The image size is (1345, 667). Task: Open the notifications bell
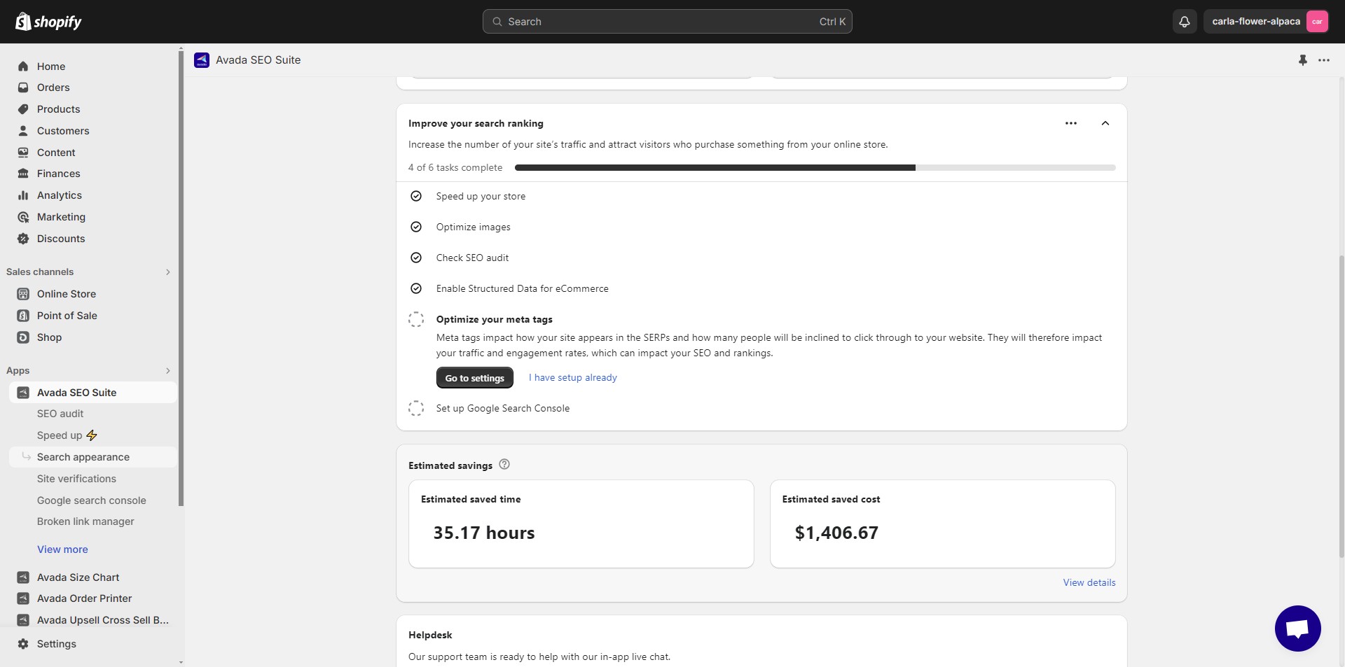(1184, 22)
